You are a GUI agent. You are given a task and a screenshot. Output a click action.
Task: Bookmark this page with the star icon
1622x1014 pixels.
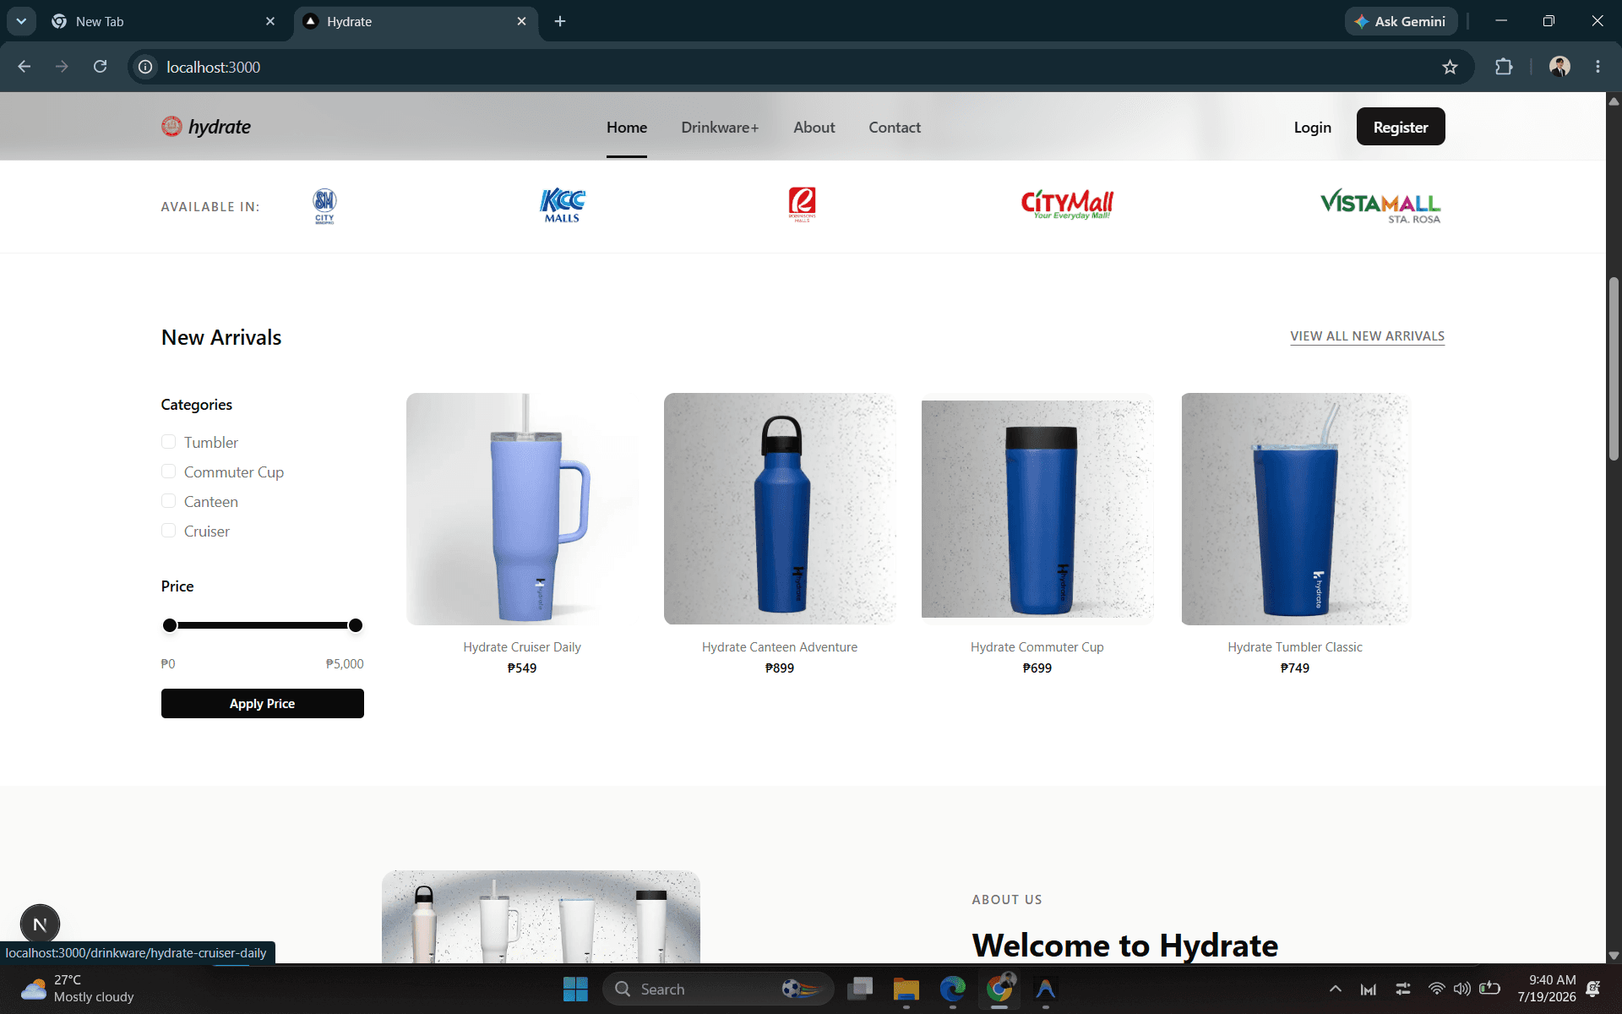pos(1450,67)
